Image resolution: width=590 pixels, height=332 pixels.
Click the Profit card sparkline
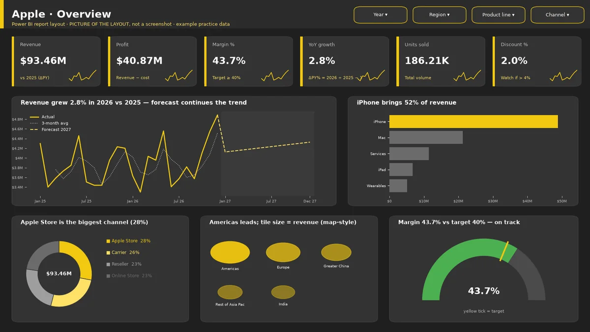coord(179,76)
